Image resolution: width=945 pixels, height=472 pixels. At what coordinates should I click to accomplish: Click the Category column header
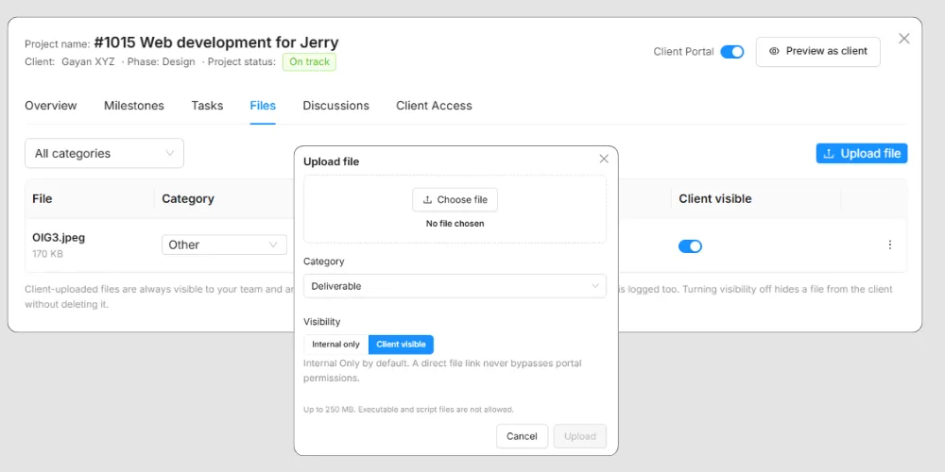point(188,198)
